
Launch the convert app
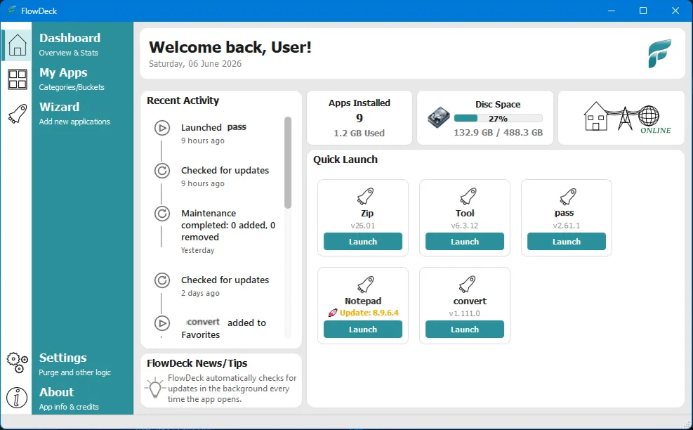click(x=465, y=329)
